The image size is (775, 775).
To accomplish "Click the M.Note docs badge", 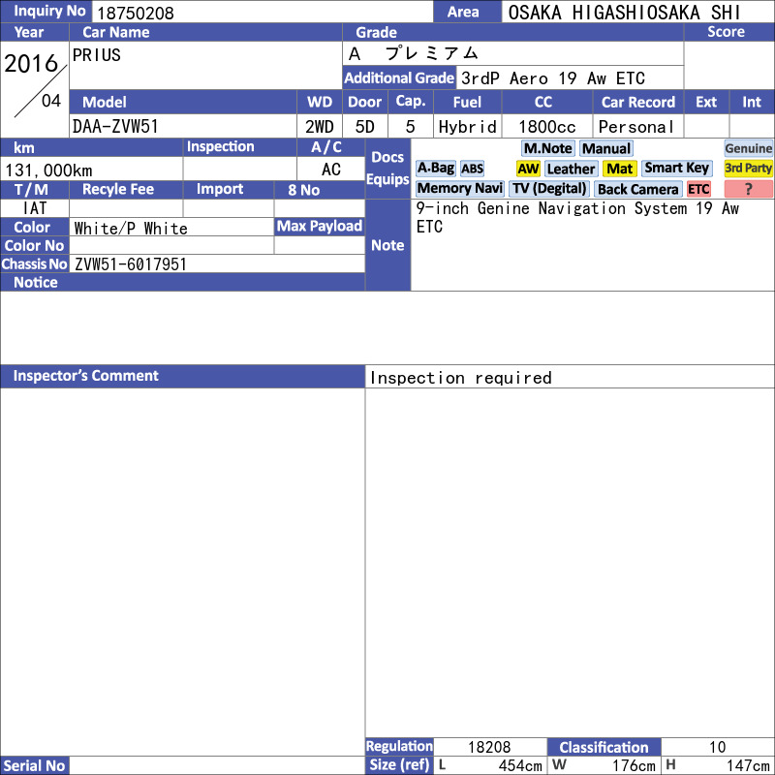I will pyautogui.click(x=547, y=148).
